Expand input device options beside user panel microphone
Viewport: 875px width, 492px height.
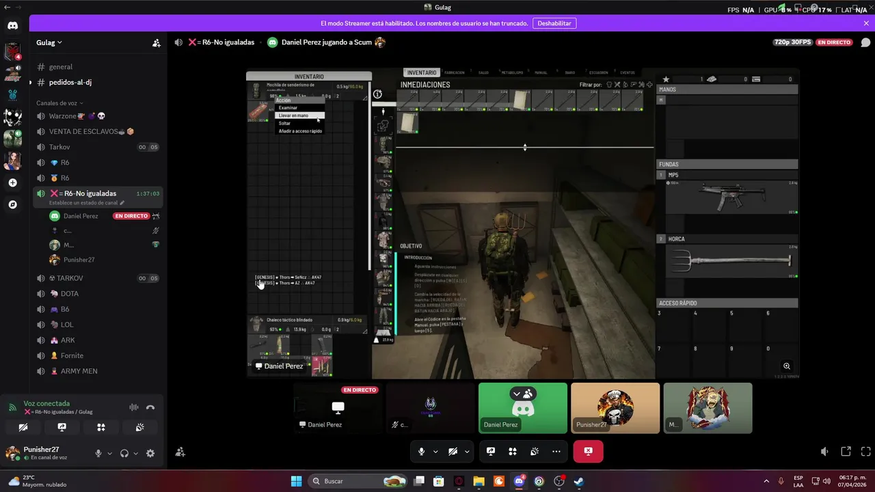click(x=109, y=454)
